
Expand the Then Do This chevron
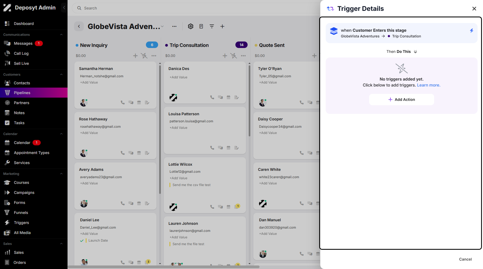pos(415,52)
